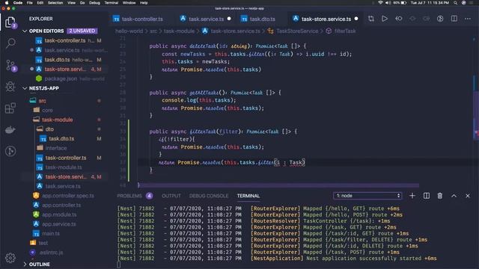Open the Terminal menu in the menu bar

pos(112,3)
